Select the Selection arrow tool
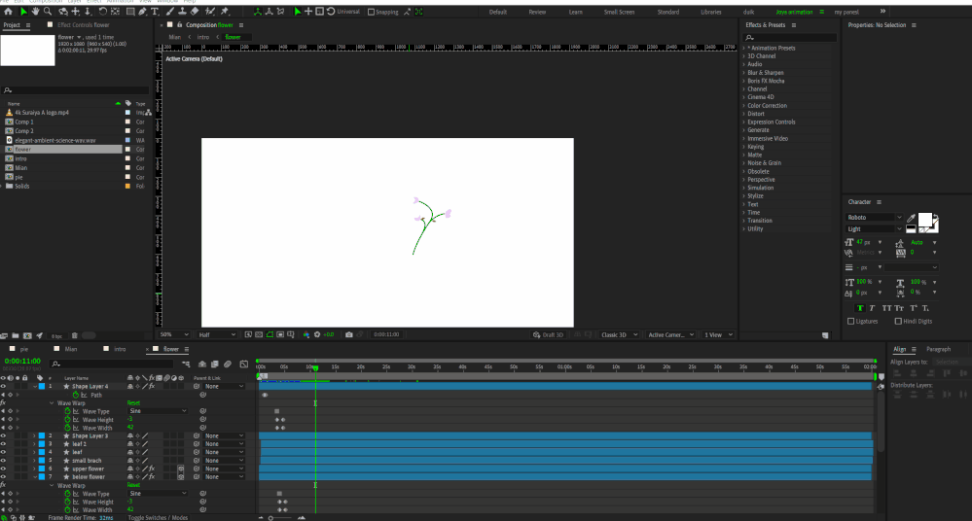Viewport: 972px width, 521px height. [x=23, y=11]
